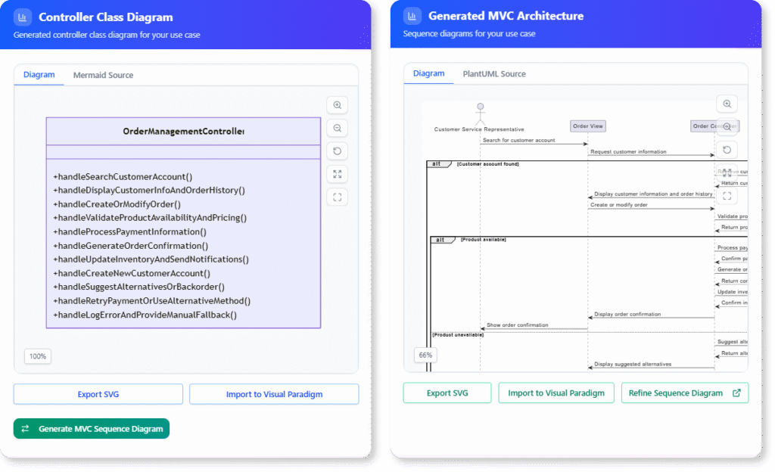Click the chart icon in Generated MVC Architecture header

[412, 15]
